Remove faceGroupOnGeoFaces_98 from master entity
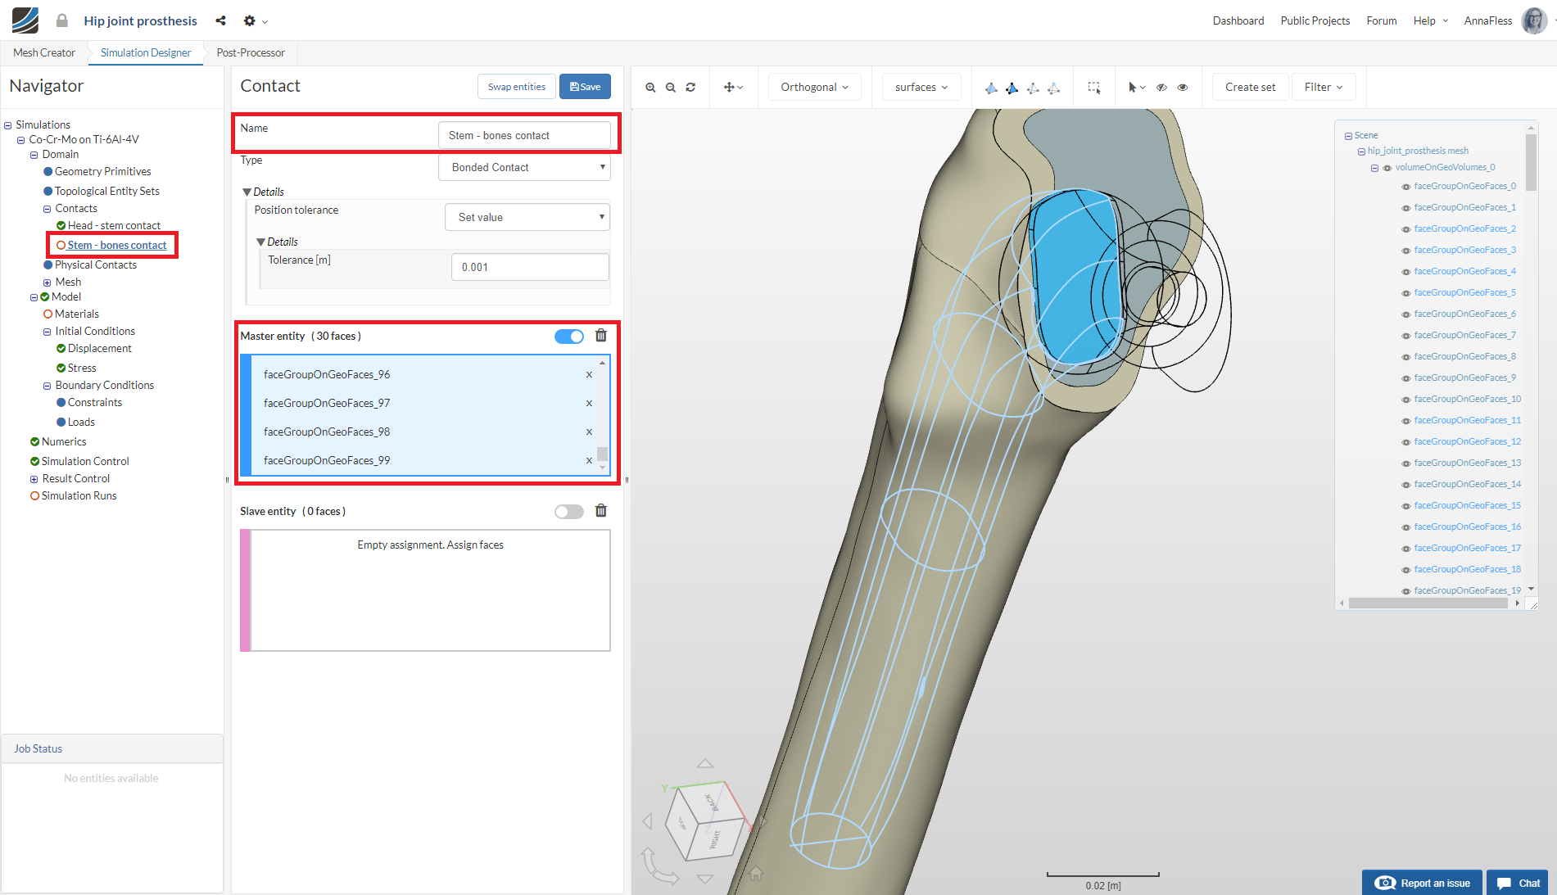1557x895 pixels. click(589, 432)
